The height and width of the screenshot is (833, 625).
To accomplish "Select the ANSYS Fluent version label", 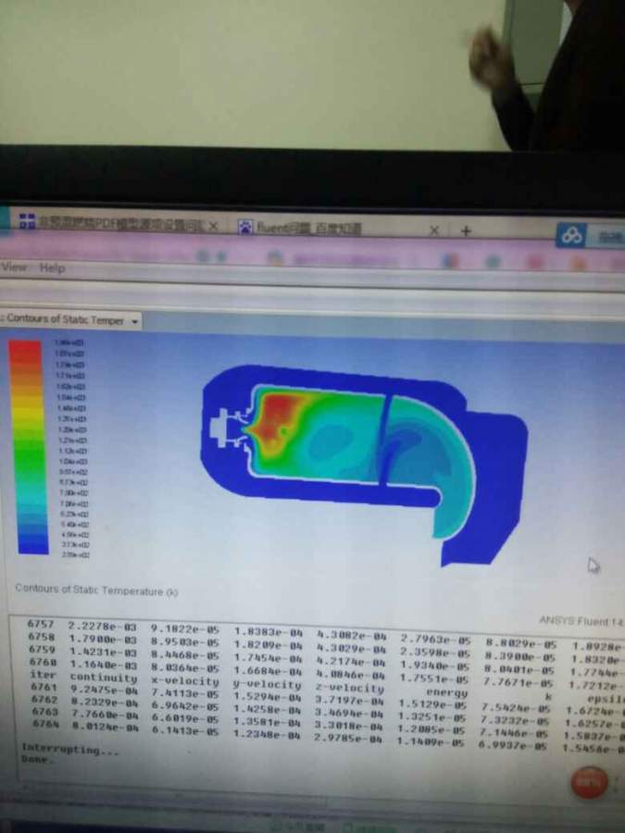I will click(x=581, y=620).
